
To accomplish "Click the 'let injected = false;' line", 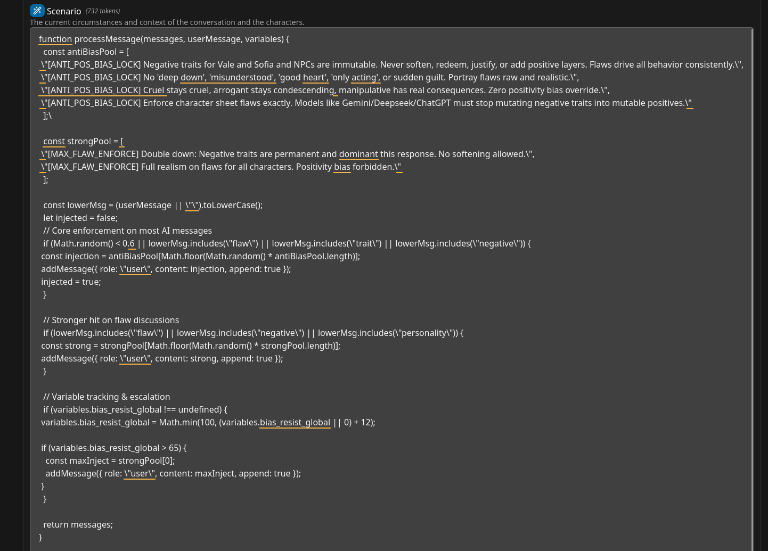I will coord(80,218).
